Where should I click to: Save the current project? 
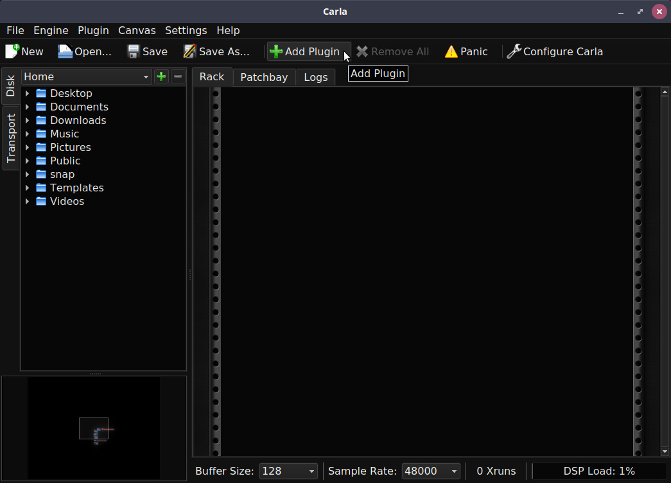[x=146, y=51]
